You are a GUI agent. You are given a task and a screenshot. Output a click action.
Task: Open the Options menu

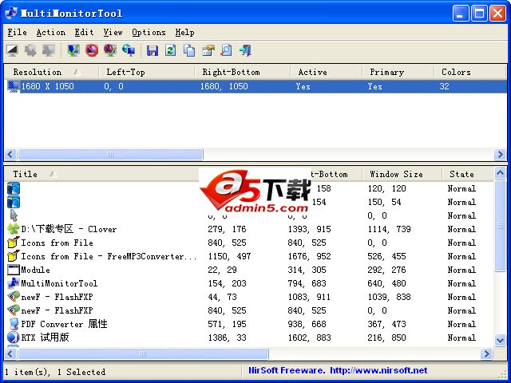(x=149, y=32)
